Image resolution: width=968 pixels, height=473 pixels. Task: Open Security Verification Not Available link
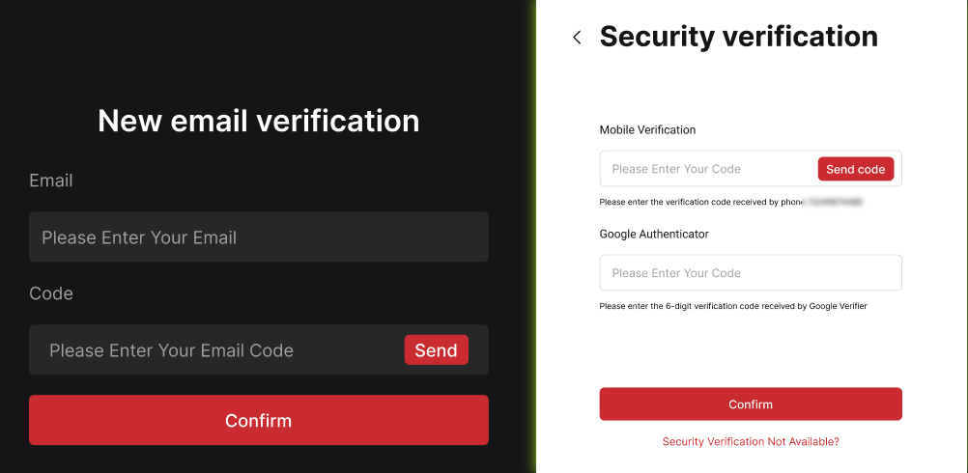[x=751, y=441]
